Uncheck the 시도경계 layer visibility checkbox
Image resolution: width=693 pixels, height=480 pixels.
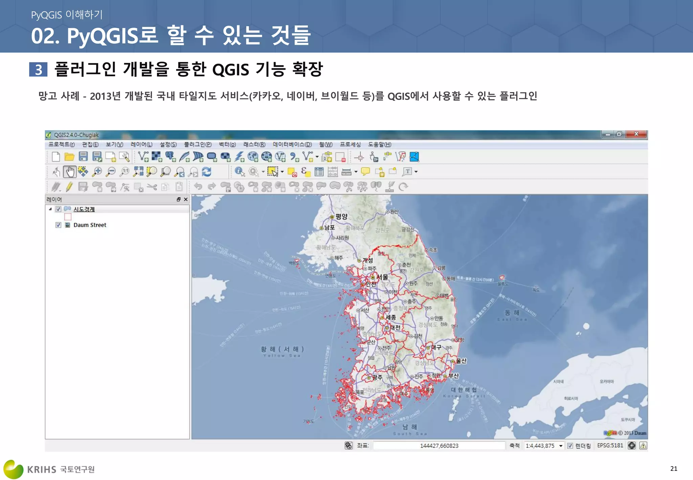pyautogui.click(x=58, y=209)
